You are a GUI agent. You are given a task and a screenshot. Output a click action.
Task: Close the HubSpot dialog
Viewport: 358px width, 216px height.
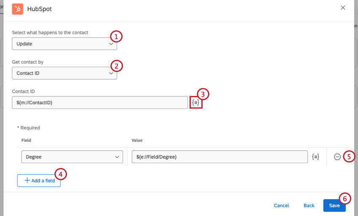(343, 8)
